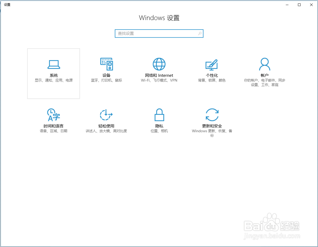Click 显示、通知、应用、电源 description
Image resolution: width=318 pixels, height=247 pixels.
pos(54,80)
